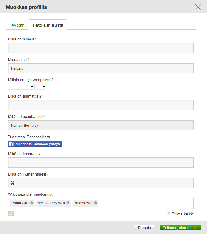The image size is (207, 234).
Task: Click the ammattisi text field
Action: coord(101,105)
